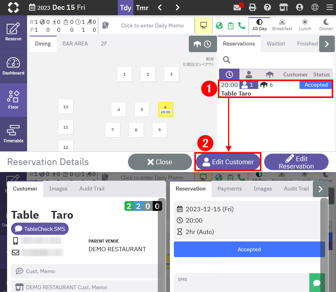
Task: Click the blue Accepted status bar
Action: coord(249,249)
